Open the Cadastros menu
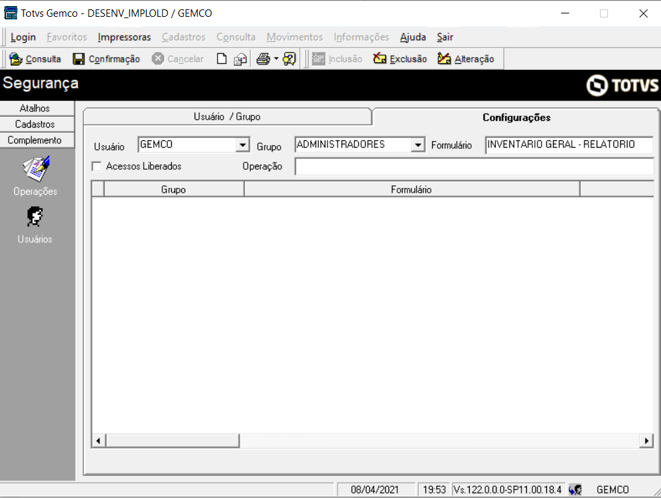 tap(183, 37)
